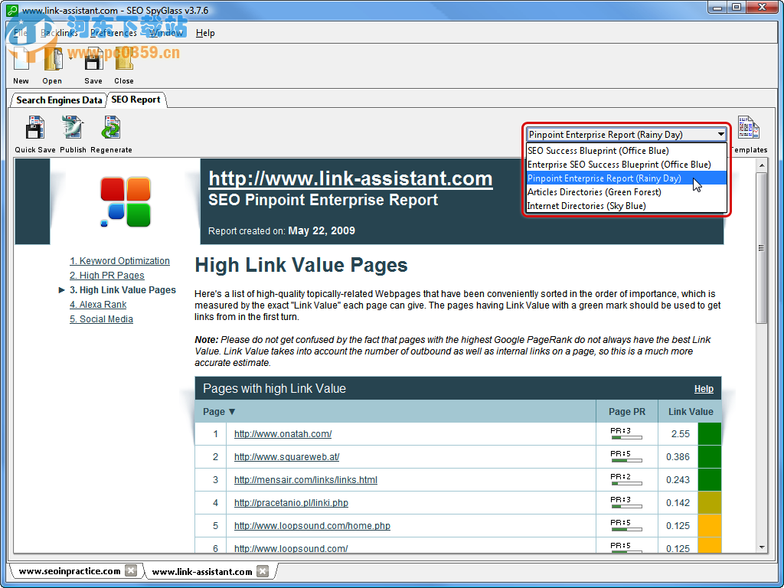Select Articles Directories (Green Forest) option
Image resolution: width=784 pixels, height=588 pixels.
click(x=594, y=192)
